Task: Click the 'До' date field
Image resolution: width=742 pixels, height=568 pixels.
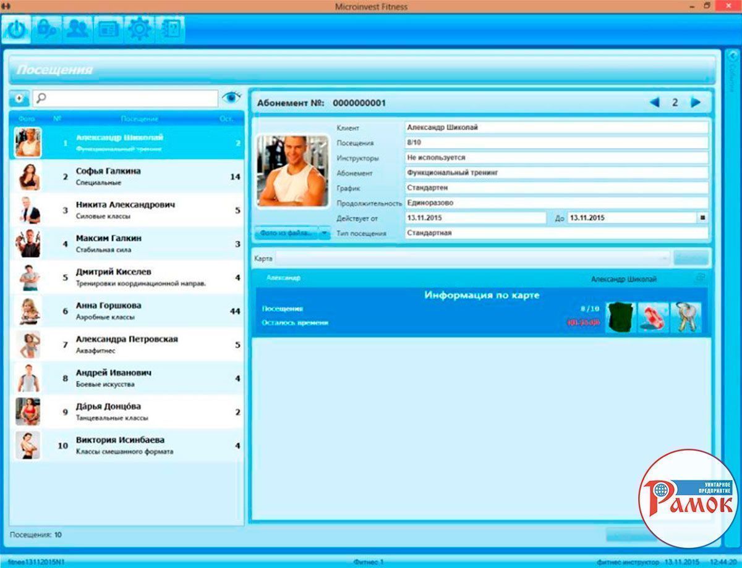Action: 632,218
